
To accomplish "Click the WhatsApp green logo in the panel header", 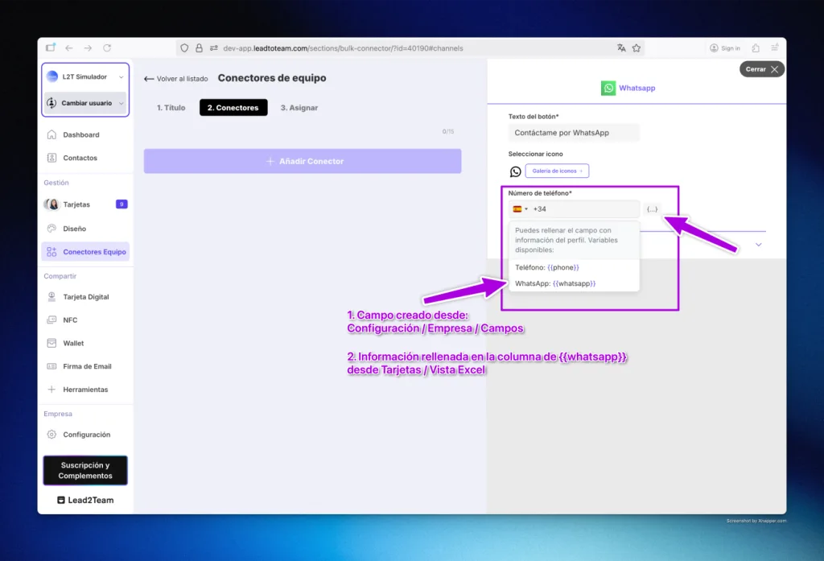I will click(608, 88).
